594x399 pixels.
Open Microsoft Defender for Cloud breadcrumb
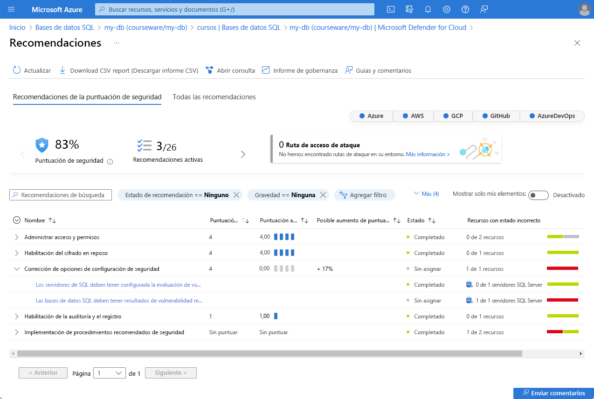pyautogui.click(x=378, y=28)
